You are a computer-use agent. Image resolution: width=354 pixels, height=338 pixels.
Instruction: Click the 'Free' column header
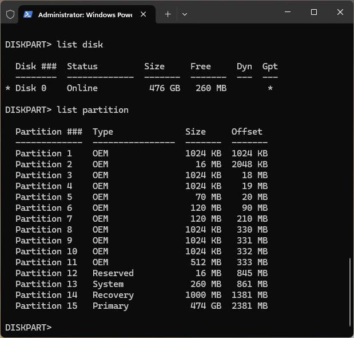(x=201, y=66)
